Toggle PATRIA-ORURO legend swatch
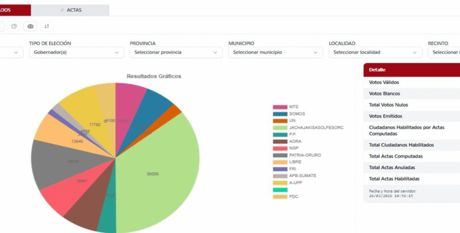The height and width of the screenshot is (233, 460). 280,155
